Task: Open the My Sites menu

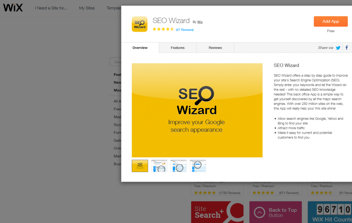Action: point(87,8)
